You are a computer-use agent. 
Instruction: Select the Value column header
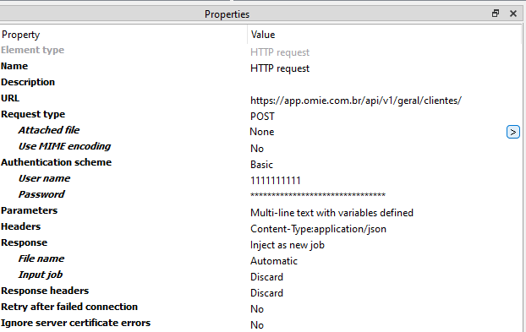[263, 35]
